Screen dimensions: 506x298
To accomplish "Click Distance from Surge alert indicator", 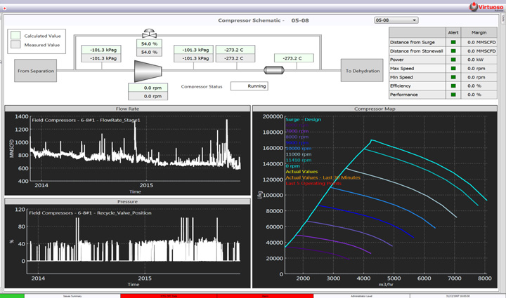I will pyautogui.click(x=453, y=42).
